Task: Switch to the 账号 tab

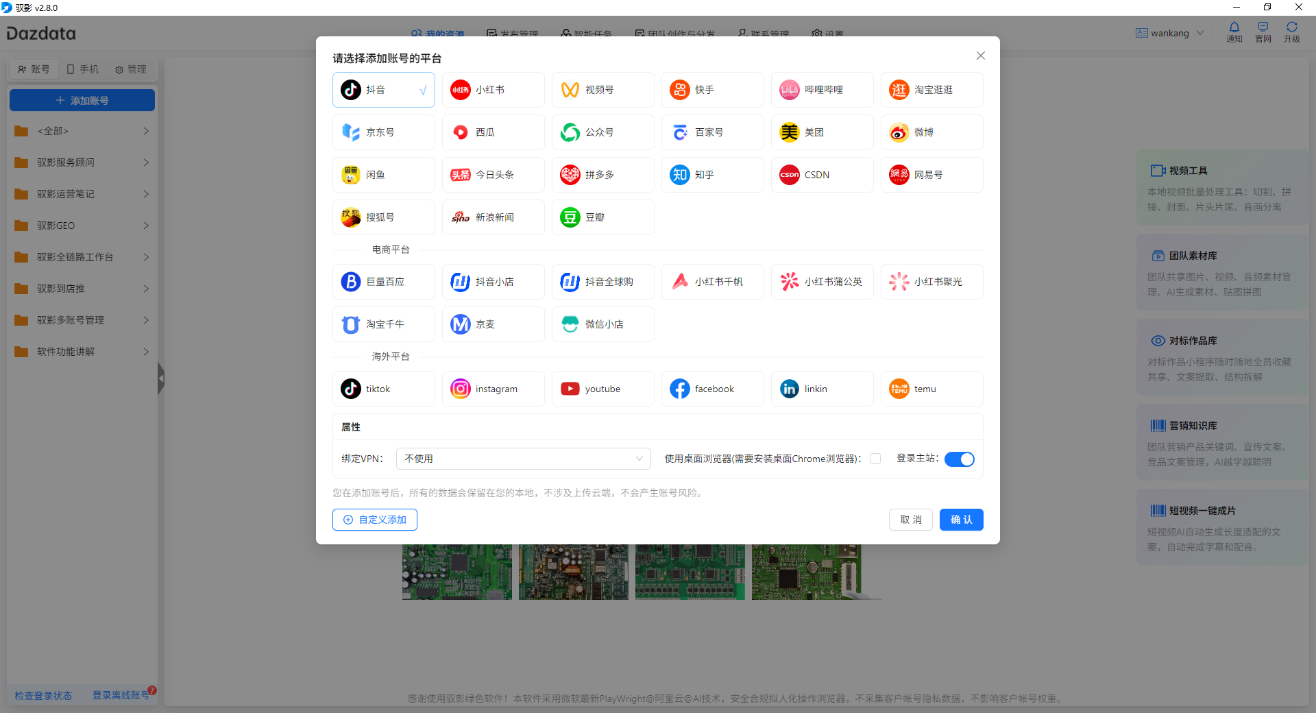Action: (x=34, y=69)
